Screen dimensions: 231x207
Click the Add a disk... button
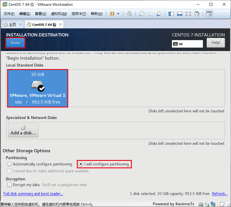23,130
